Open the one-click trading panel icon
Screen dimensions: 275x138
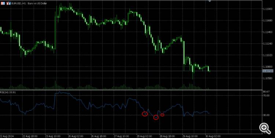(x=3, y=3)
